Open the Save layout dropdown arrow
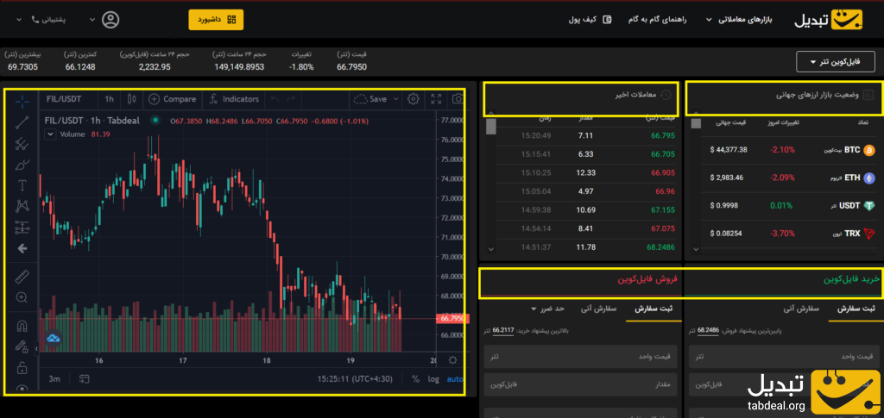Viewport: 884px width, 418px height. coord(395,99)
